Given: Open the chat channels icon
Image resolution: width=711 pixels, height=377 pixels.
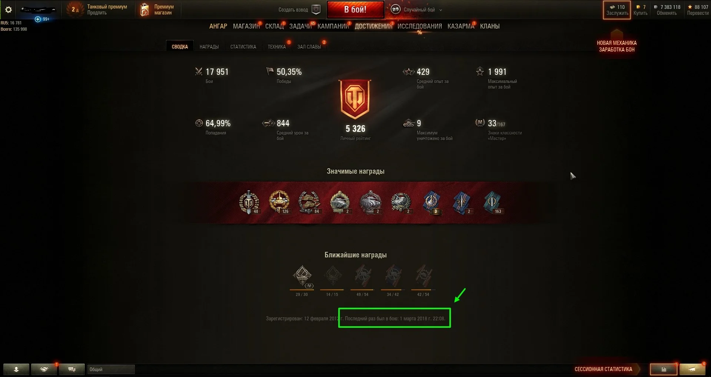Looking at the screenshot, I should point(72,369).
